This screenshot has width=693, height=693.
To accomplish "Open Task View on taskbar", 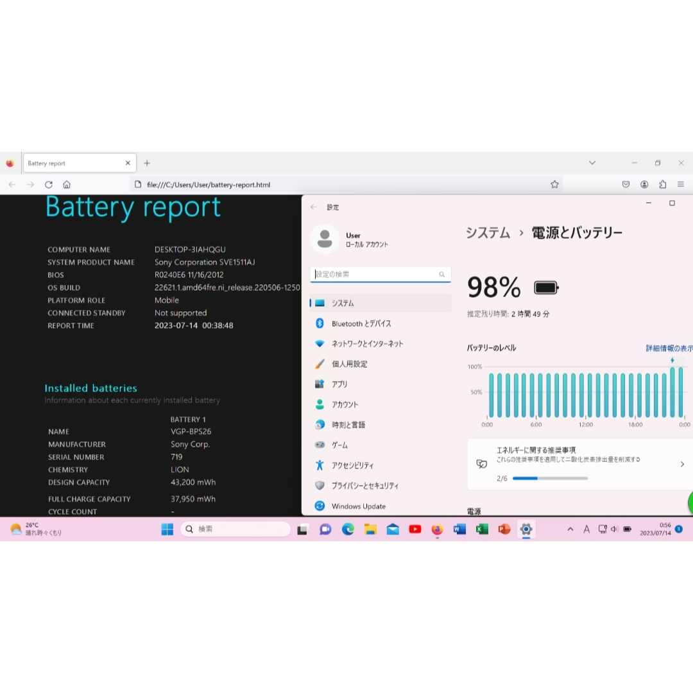I will [303, 529].
